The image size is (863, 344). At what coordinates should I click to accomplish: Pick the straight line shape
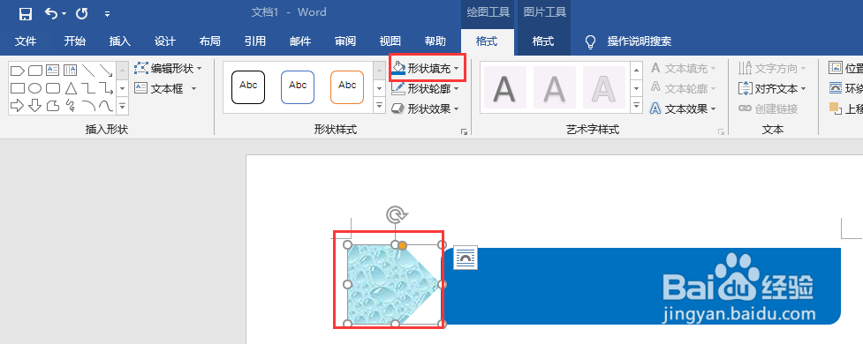pos(88,71)
